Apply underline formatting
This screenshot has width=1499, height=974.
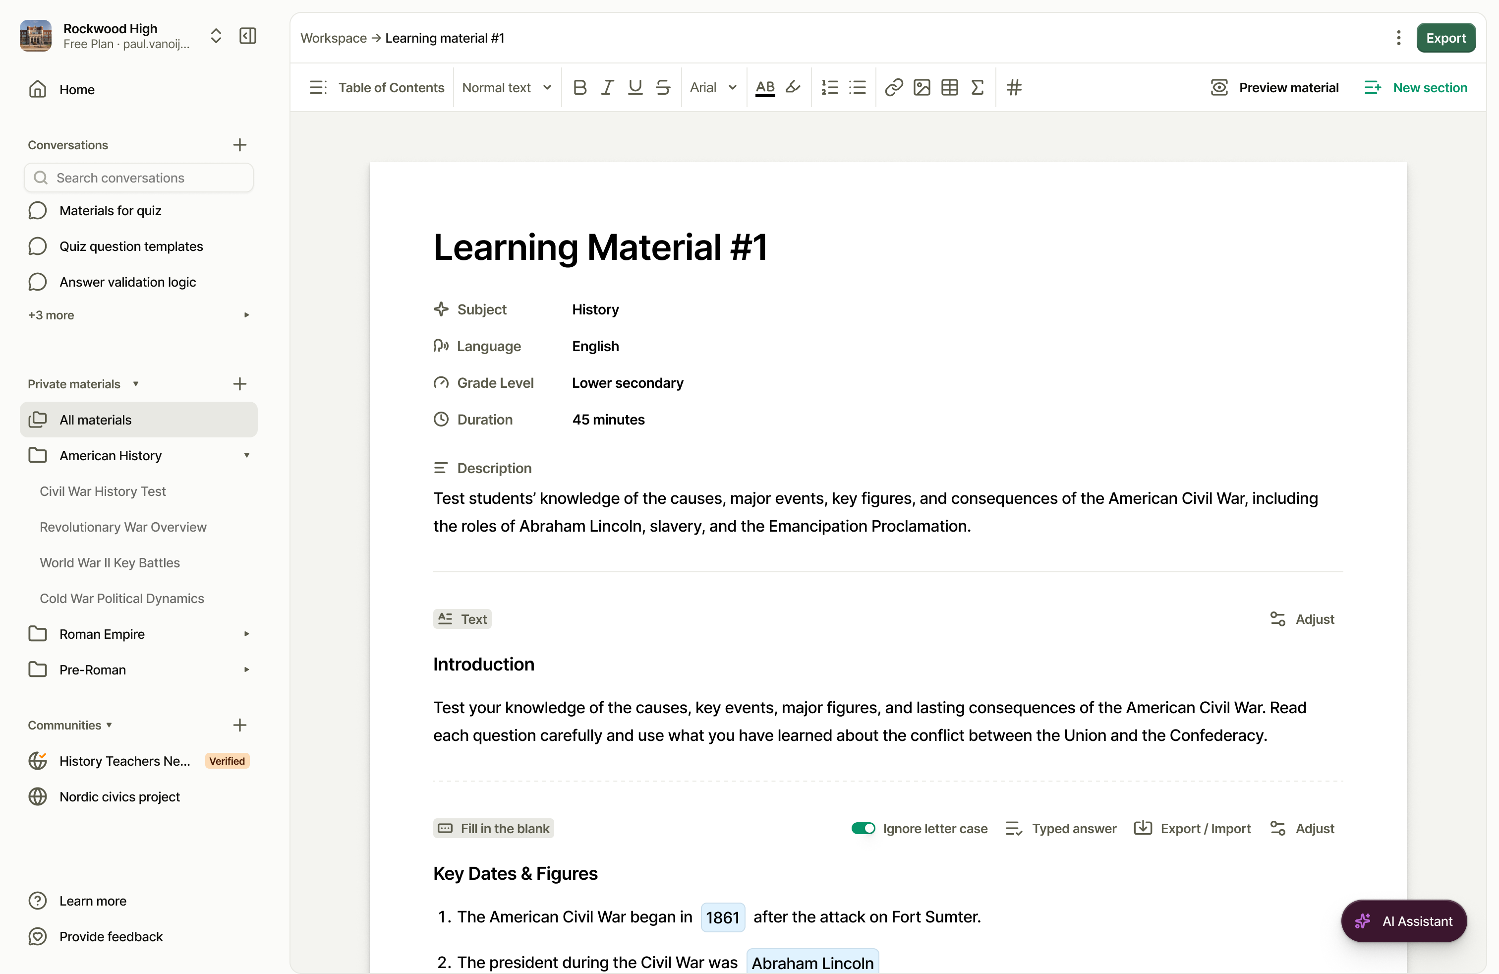click(x=635, y=88)
